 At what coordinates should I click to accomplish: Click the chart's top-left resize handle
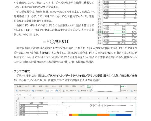(63, 102)
